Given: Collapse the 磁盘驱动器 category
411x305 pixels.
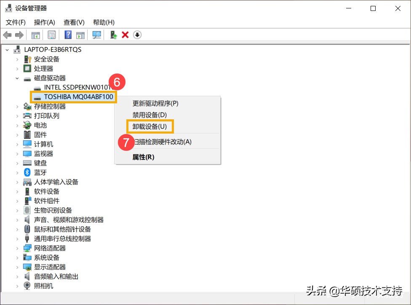Looking at the screenshot, I should point(17,78).
